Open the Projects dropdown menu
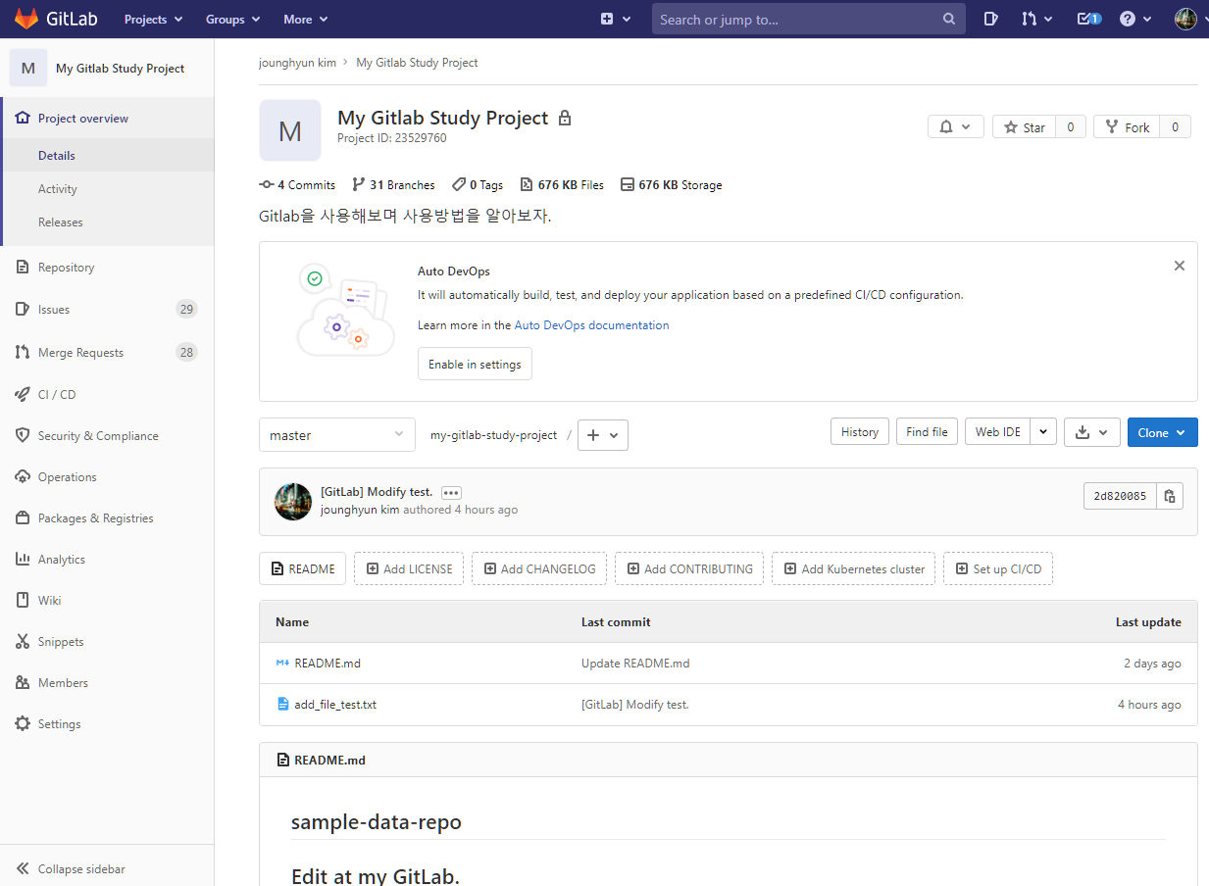Viewport: 1209px width, 886px height. 153,19
